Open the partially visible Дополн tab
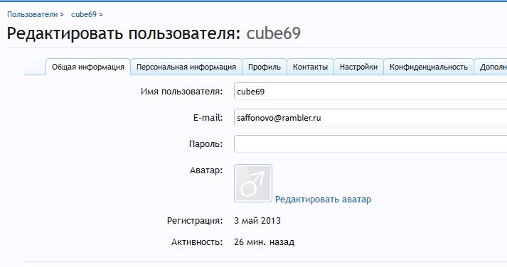Screen dimensions: 507x267 (x=491, y=67)
